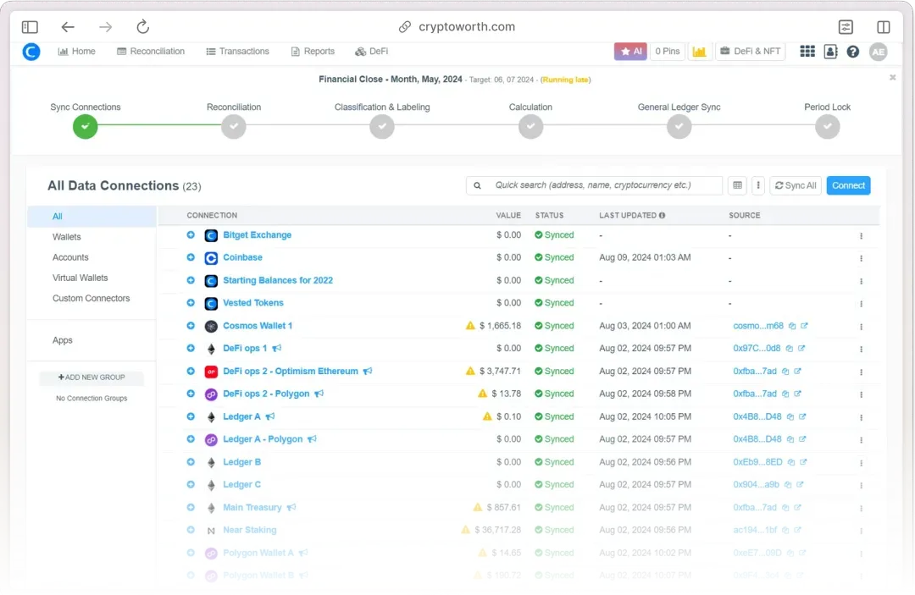Screen dimensions: 915x595
Task: Click the DeFi ops 1 megaphone icon
Action: 276,348
